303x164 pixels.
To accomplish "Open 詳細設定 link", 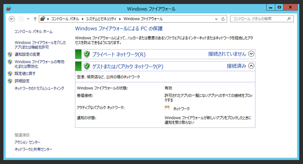I will (x=22, y=81).
